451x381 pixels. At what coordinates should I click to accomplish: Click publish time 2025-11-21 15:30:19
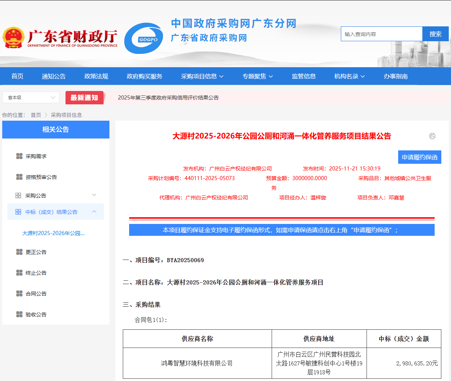tap(342, 169)
